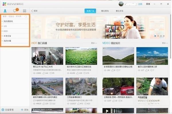Click the view-count eye icon showing 21801
Screen dimensions: 172x114
(x=34, y=73)
